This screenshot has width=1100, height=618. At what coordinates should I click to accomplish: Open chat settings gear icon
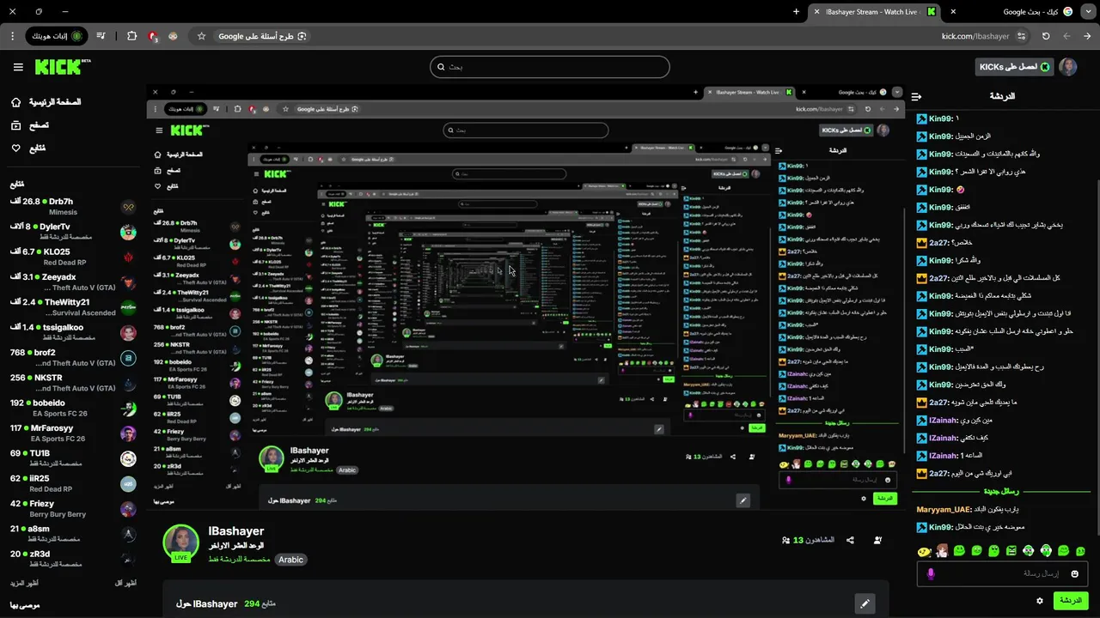point(1040,601)
